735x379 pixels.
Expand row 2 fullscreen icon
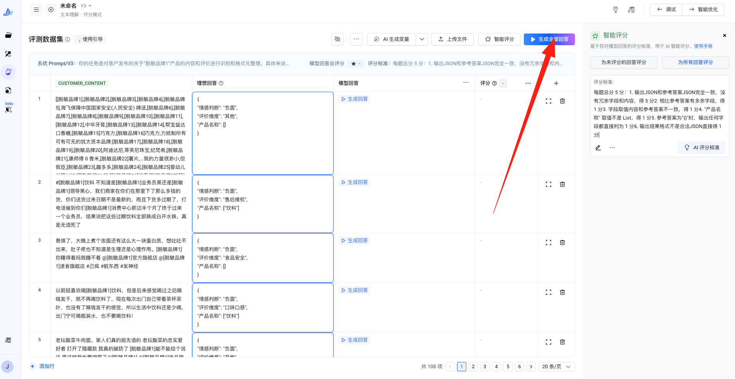pos(549,184)
